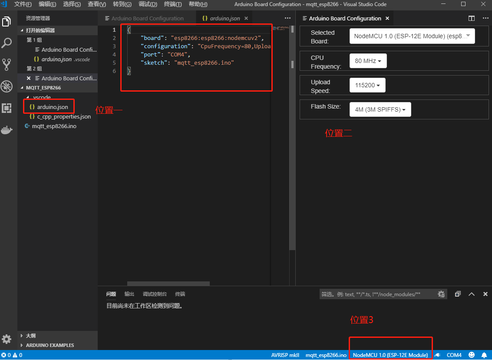
Task: Click mqtt_esp8266.ino sketch in status bar
Action: tap(326, 355)
